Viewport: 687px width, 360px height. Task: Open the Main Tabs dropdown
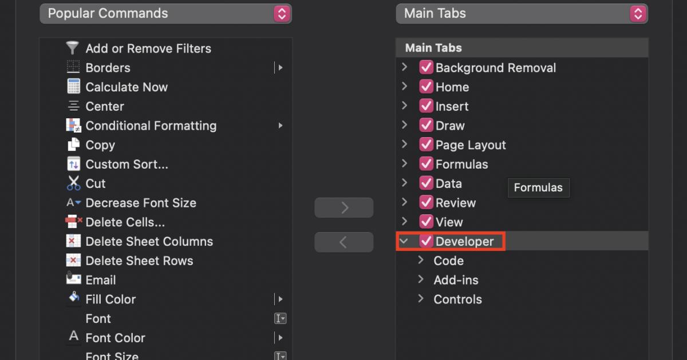click(x=522, y=13)
